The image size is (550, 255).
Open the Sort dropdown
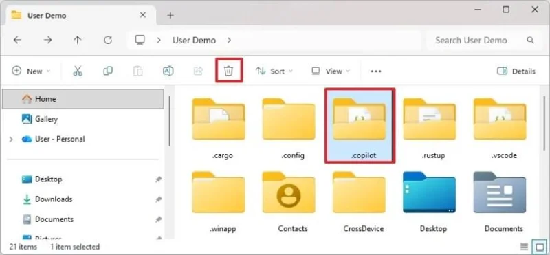point(274,71)
